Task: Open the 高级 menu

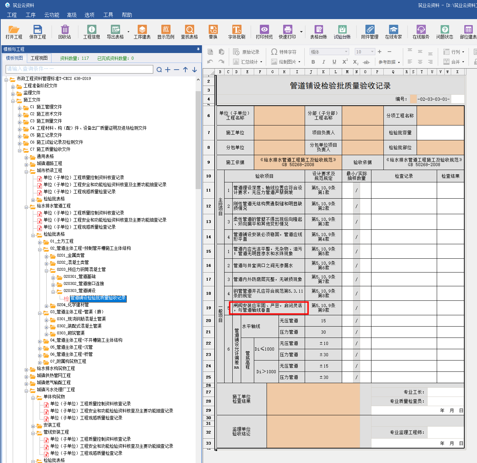Action: point(72,15)
